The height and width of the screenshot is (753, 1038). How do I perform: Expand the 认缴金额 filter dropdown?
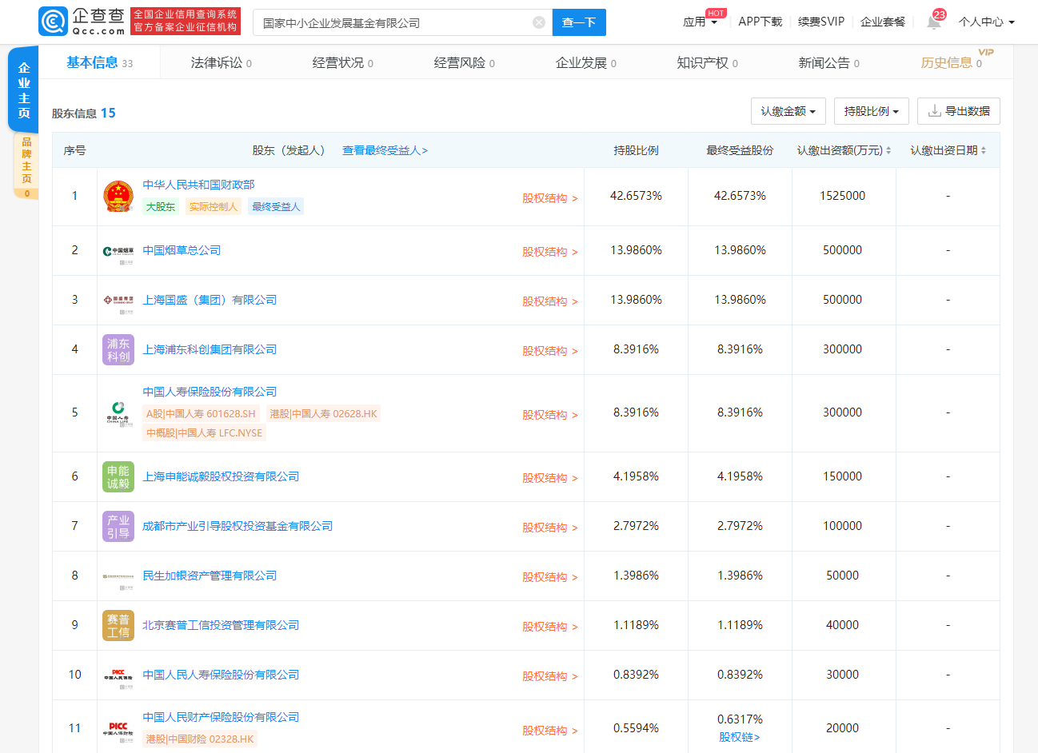(x=788, y=111)
